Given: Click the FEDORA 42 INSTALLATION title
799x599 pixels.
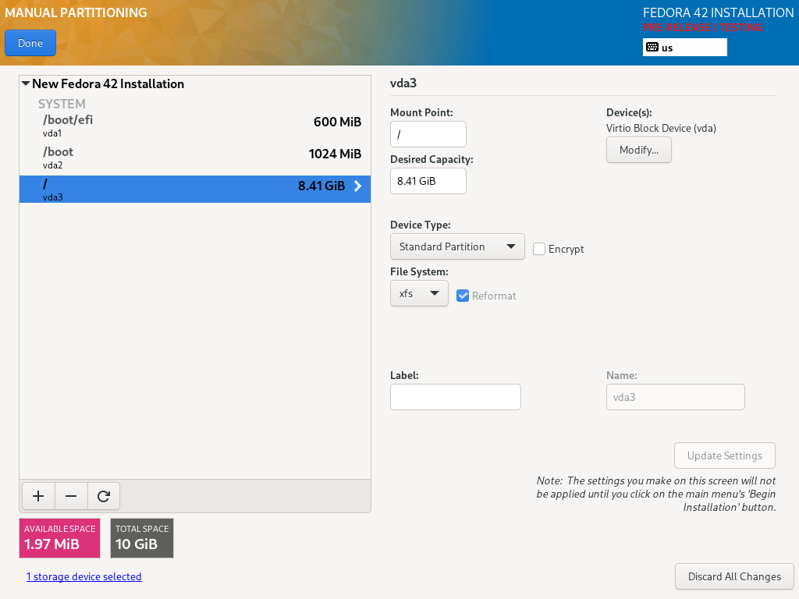Looking at the screenshot, I should [718, 12].
